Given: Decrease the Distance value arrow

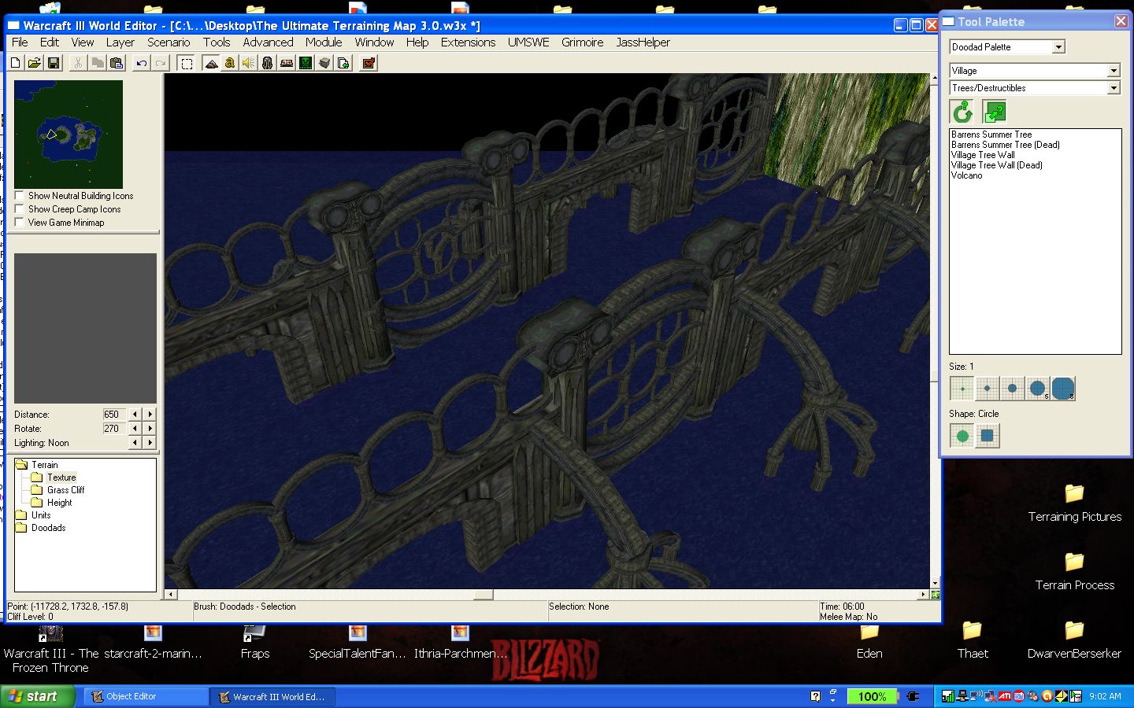Looking at the screenshot, I should pyautogui.click(x=135, y=415).
